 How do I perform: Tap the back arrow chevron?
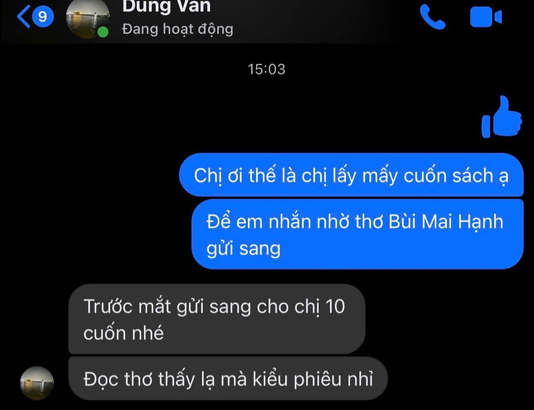[x=23, y=16]
